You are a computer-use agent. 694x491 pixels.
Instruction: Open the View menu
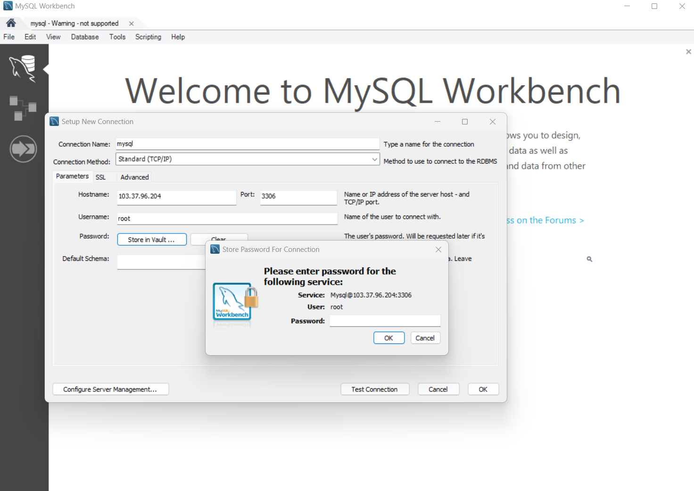point(53,37)
